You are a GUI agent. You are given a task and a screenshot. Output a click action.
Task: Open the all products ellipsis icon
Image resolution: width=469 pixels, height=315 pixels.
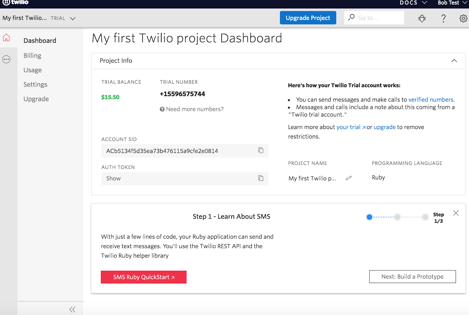pyautogui.click(x=6, y=59)
